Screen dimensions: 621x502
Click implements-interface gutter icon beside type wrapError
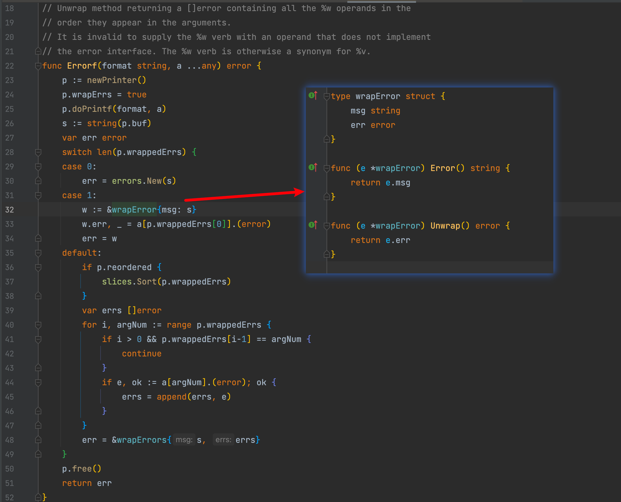313,95
